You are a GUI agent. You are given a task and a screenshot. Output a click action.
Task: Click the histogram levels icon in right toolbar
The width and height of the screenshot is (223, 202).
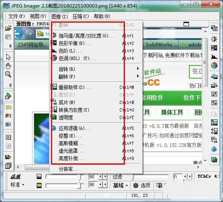[x=214, y=57]
